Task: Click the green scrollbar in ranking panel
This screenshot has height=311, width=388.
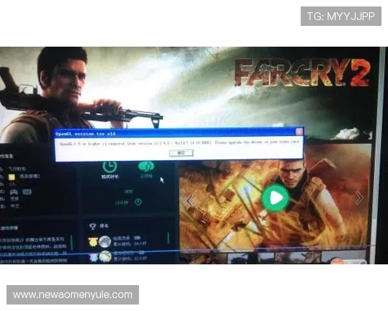Action: [168, 238]
